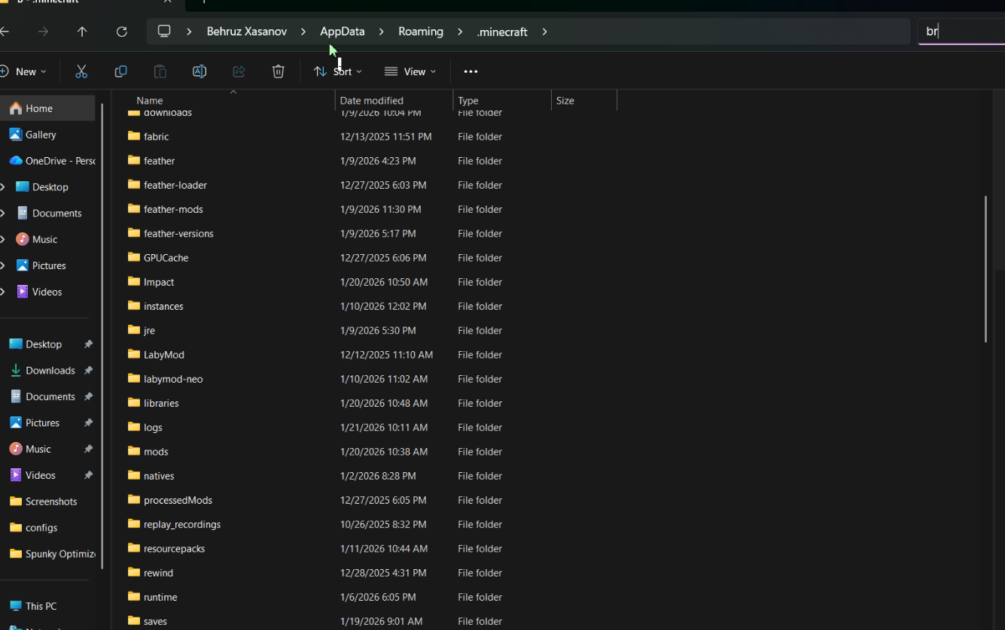Image resolution: width=1005 pixels, height=630 pixels.
Task: Select Roaming in the breadcrumb path
Action: [x=420, y=32]
